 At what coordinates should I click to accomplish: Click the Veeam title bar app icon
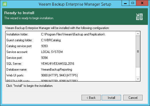pos(5,4)
